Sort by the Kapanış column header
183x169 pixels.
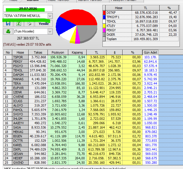77,52
